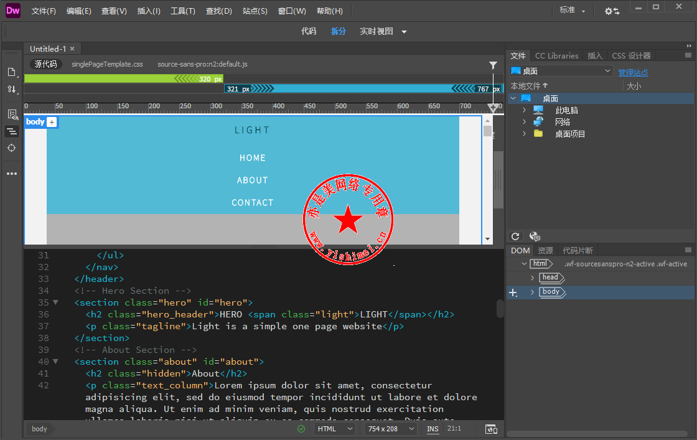
Task: Open the three-dots customize toolbar icon
Action: pyautogui.click(x=12, y=174)
